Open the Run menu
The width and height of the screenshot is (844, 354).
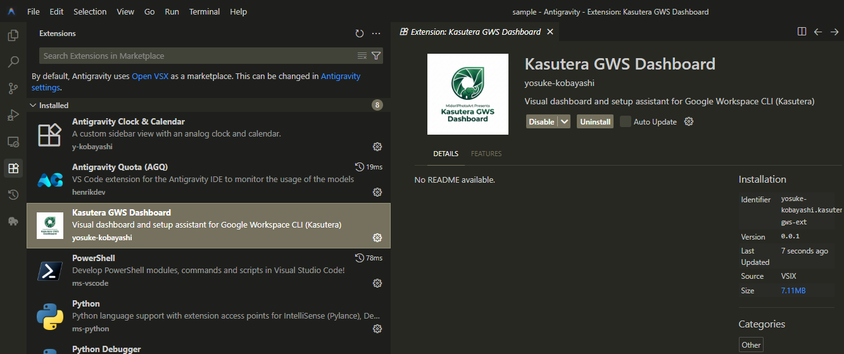[x=172, y=11]
